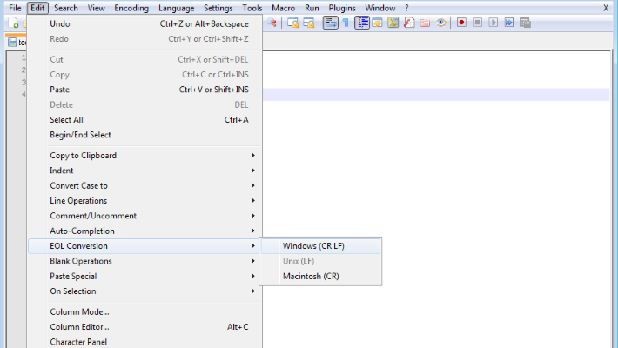618x348 pixels.
Task: Open the Settings menu
Action: [218, 8]
